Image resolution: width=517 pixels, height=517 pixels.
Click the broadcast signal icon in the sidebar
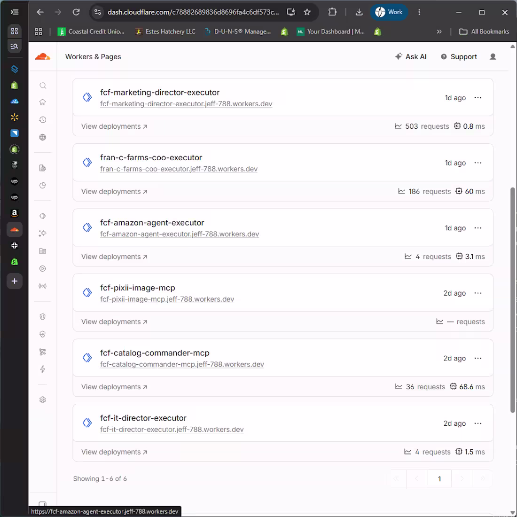42,286
